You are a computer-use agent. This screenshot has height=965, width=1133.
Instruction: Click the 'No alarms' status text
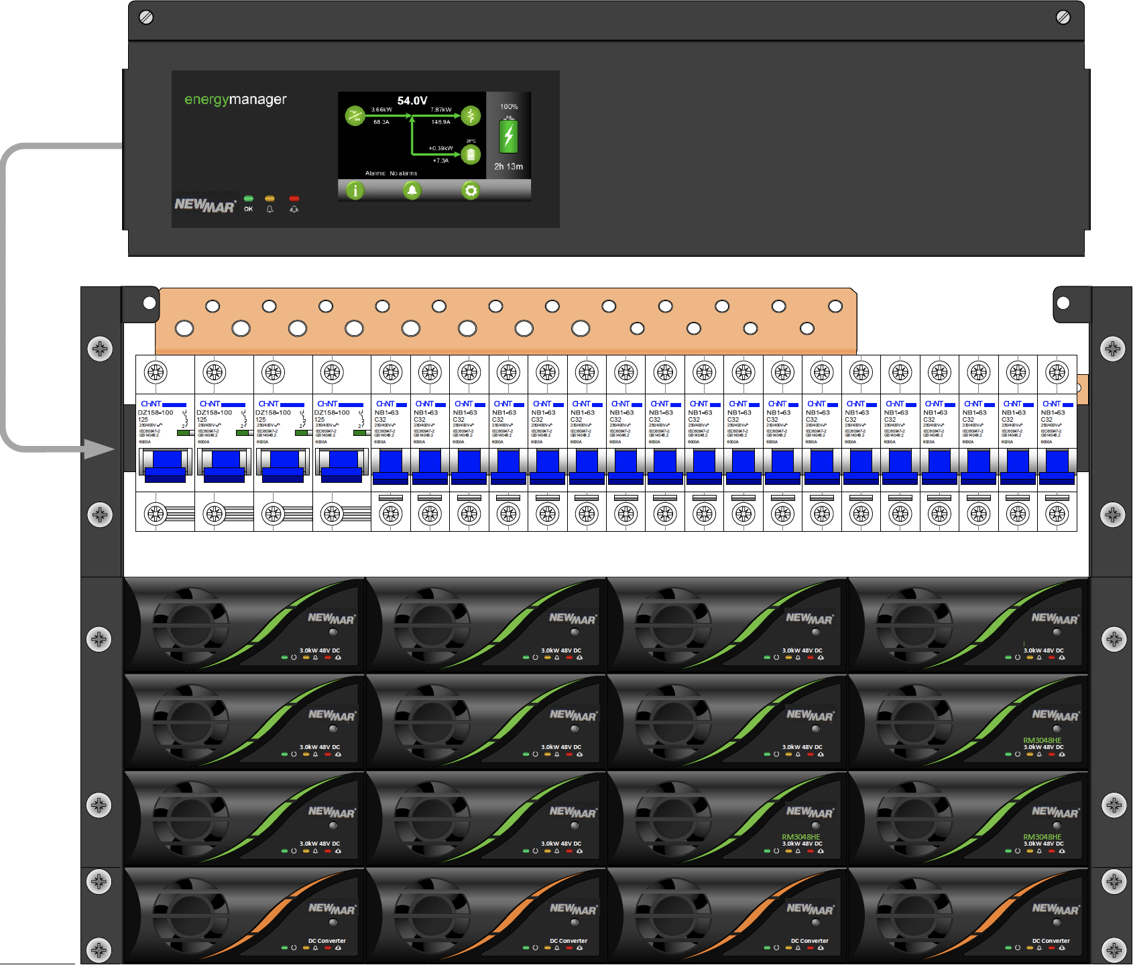(x=403, y=173)
